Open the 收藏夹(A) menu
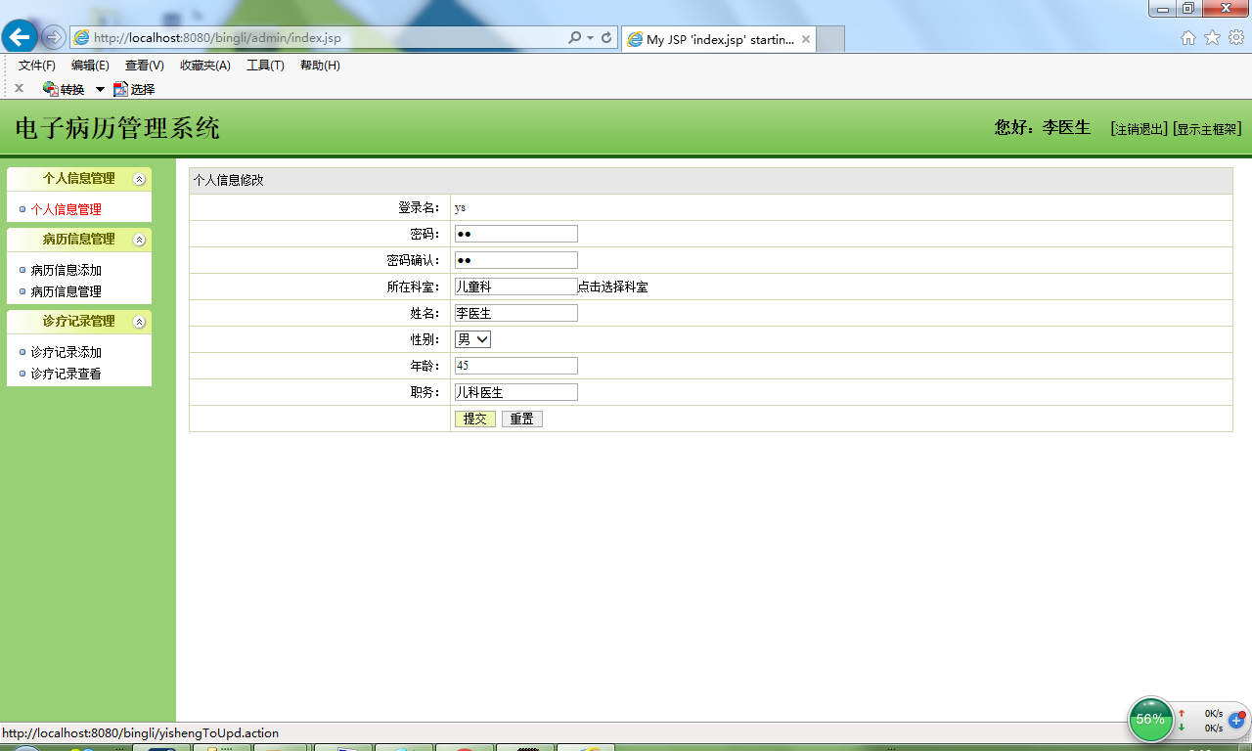1252x751 pixels. point(205,66)
